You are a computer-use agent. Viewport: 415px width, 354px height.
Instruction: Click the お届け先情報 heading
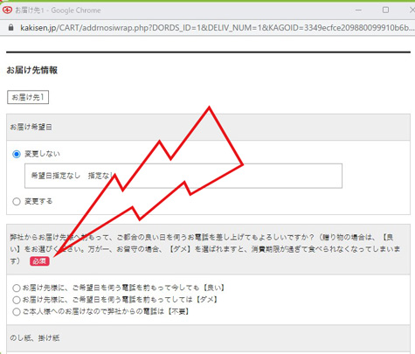coord(32,70)
